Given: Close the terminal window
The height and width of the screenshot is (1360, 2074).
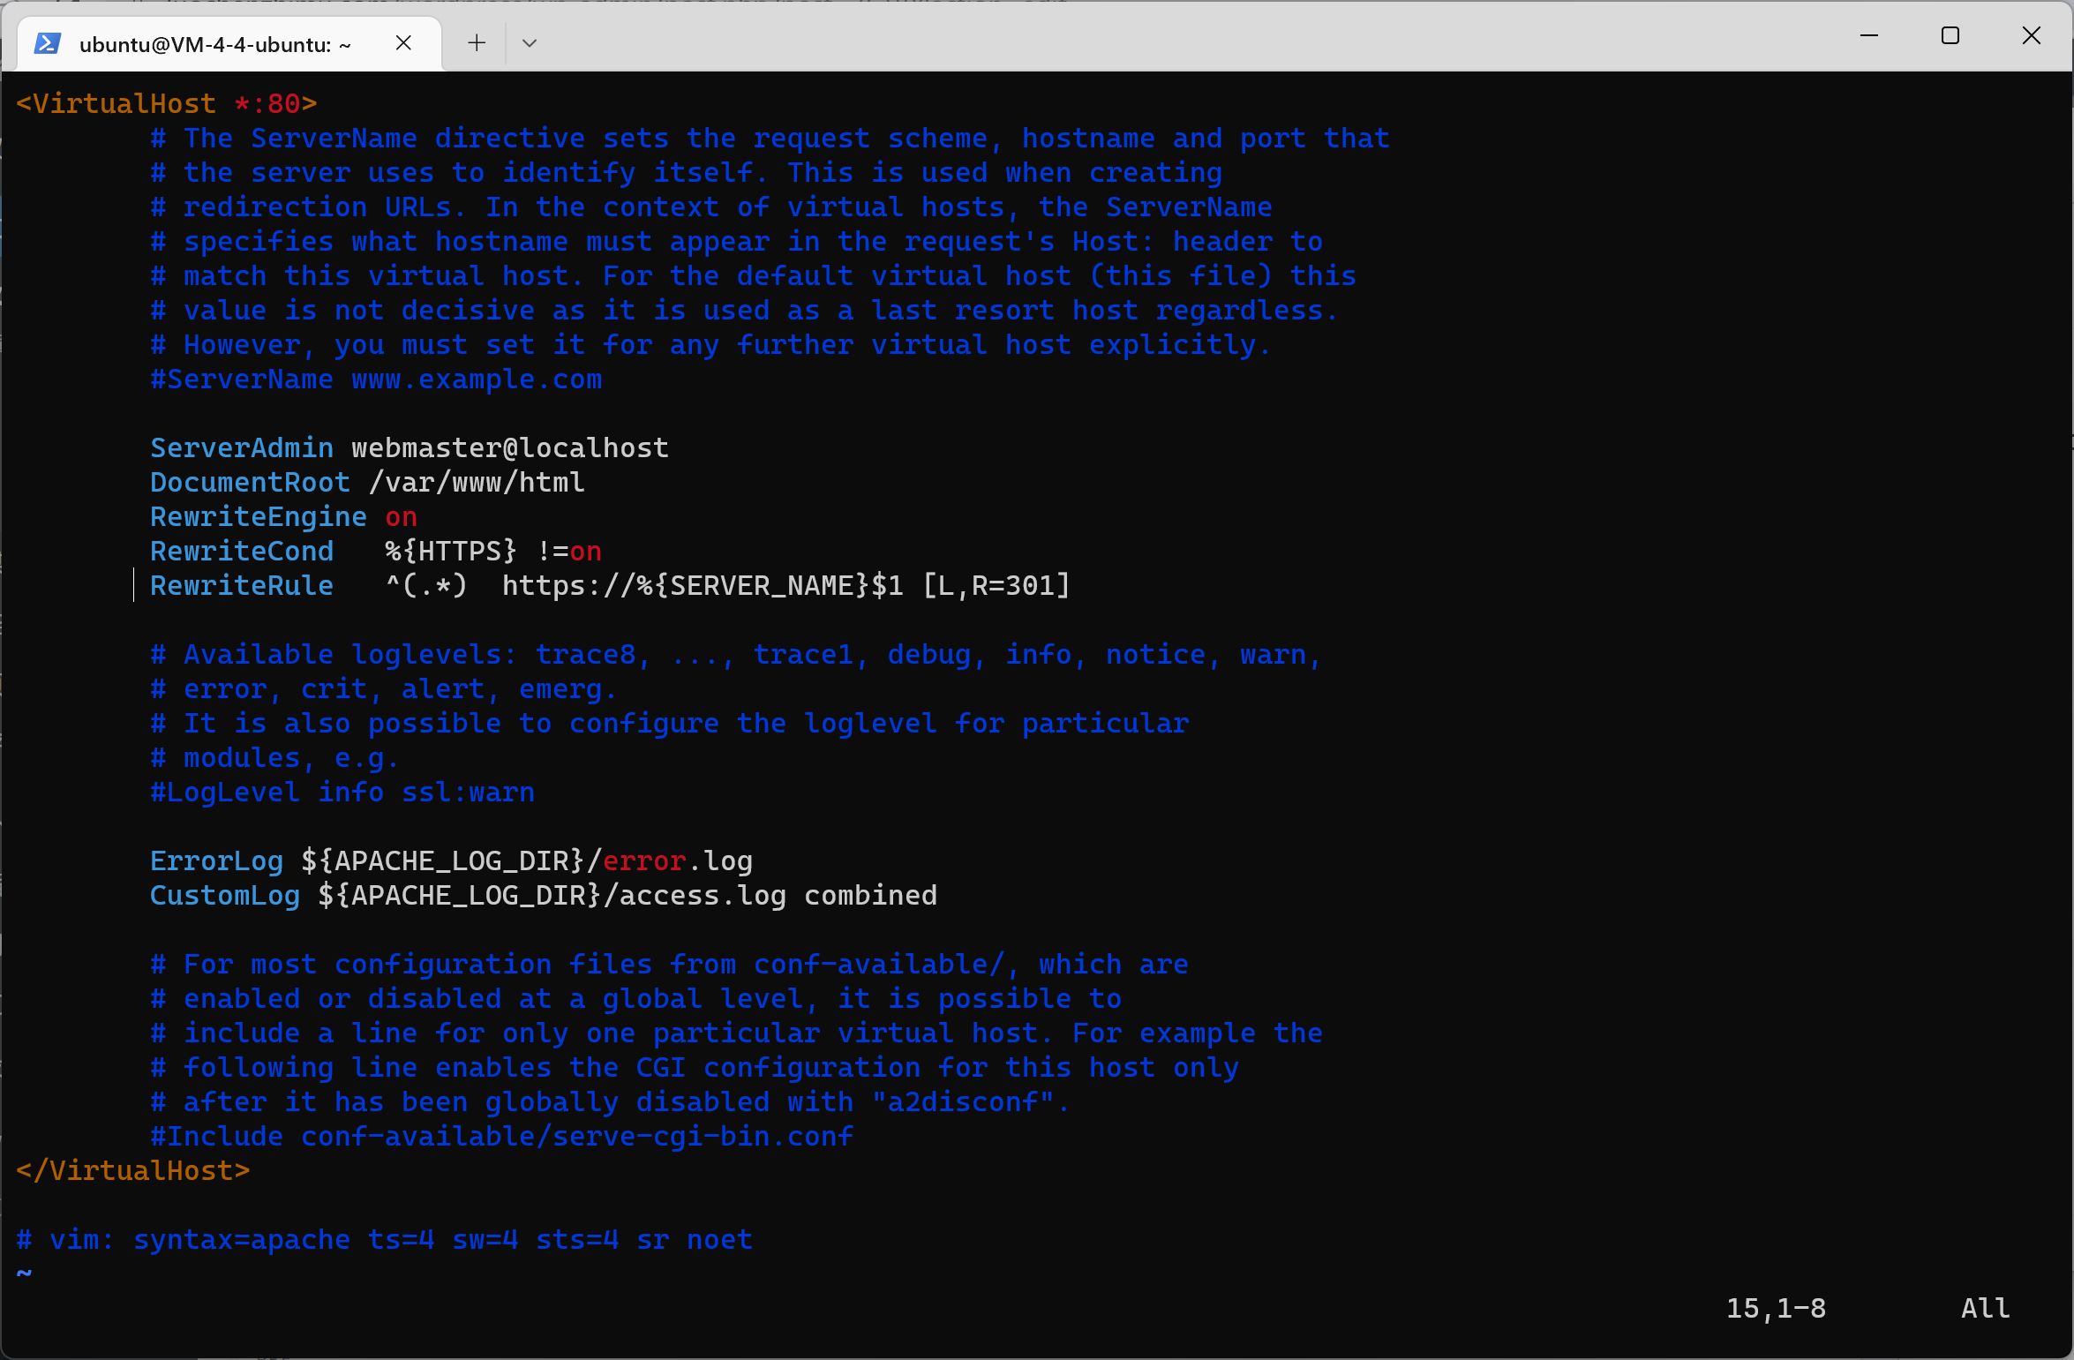Looking at the screenshot, I should [2031, 36].
